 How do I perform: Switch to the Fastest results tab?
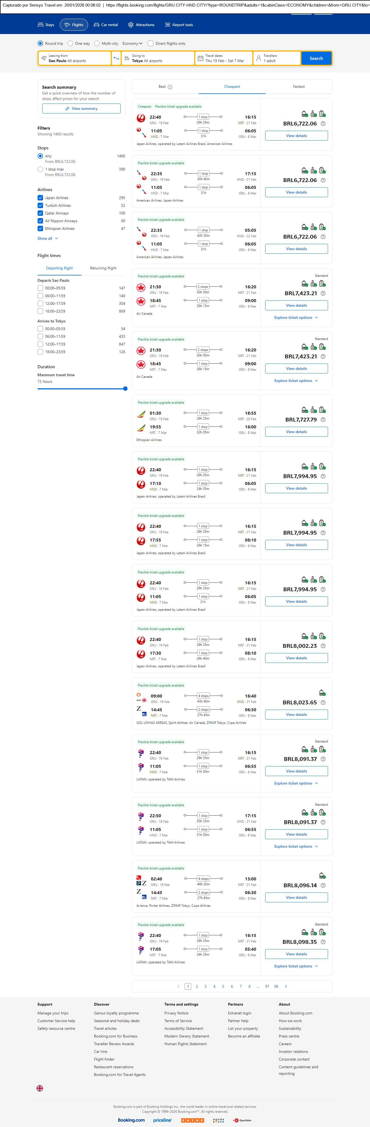pyautogui.click(x=299, y=87)
